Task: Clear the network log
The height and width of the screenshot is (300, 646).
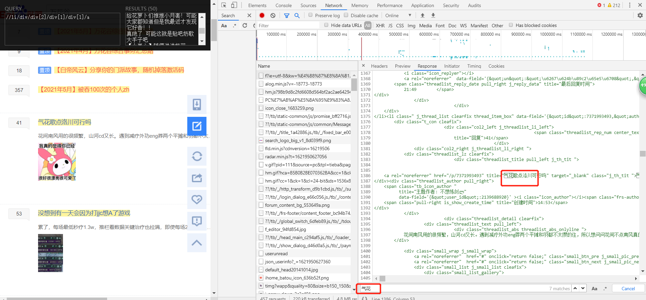Action: tap(273, 15)
